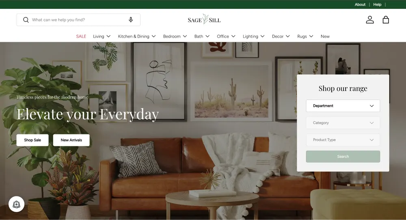Click the Shop Sale button
Screen dimensions: 406x220
(x=32, y=140)
